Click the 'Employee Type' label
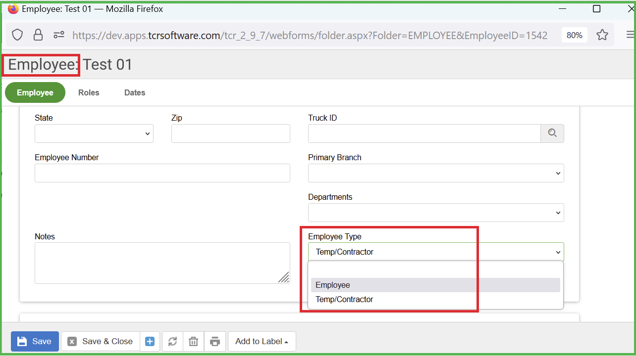Image resolution: width=636 pixels, height=356 pixels. pos(335,236)
